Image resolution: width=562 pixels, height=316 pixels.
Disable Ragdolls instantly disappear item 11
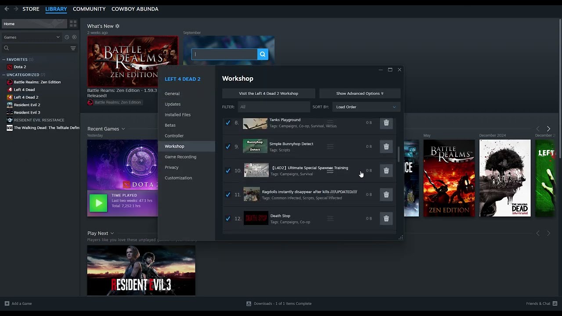point(228,194)
